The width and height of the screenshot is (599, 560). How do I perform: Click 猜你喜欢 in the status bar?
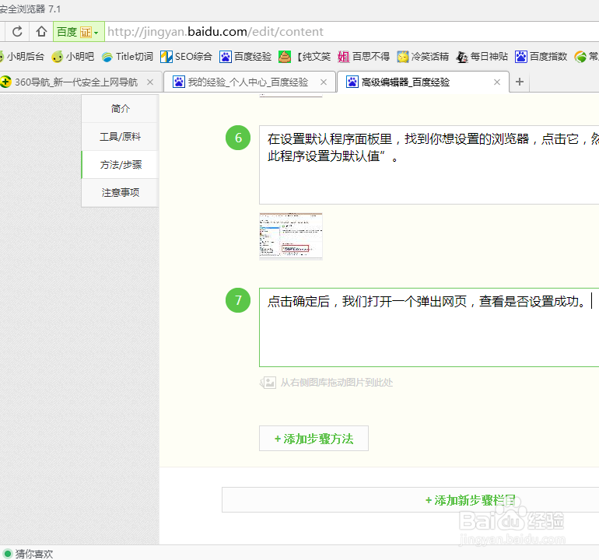pos(27,554)
